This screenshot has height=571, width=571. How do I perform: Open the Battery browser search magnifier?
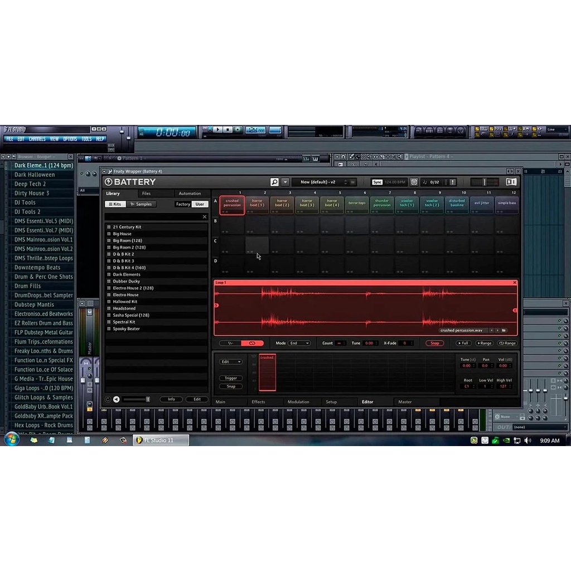[x=274, y=182]
